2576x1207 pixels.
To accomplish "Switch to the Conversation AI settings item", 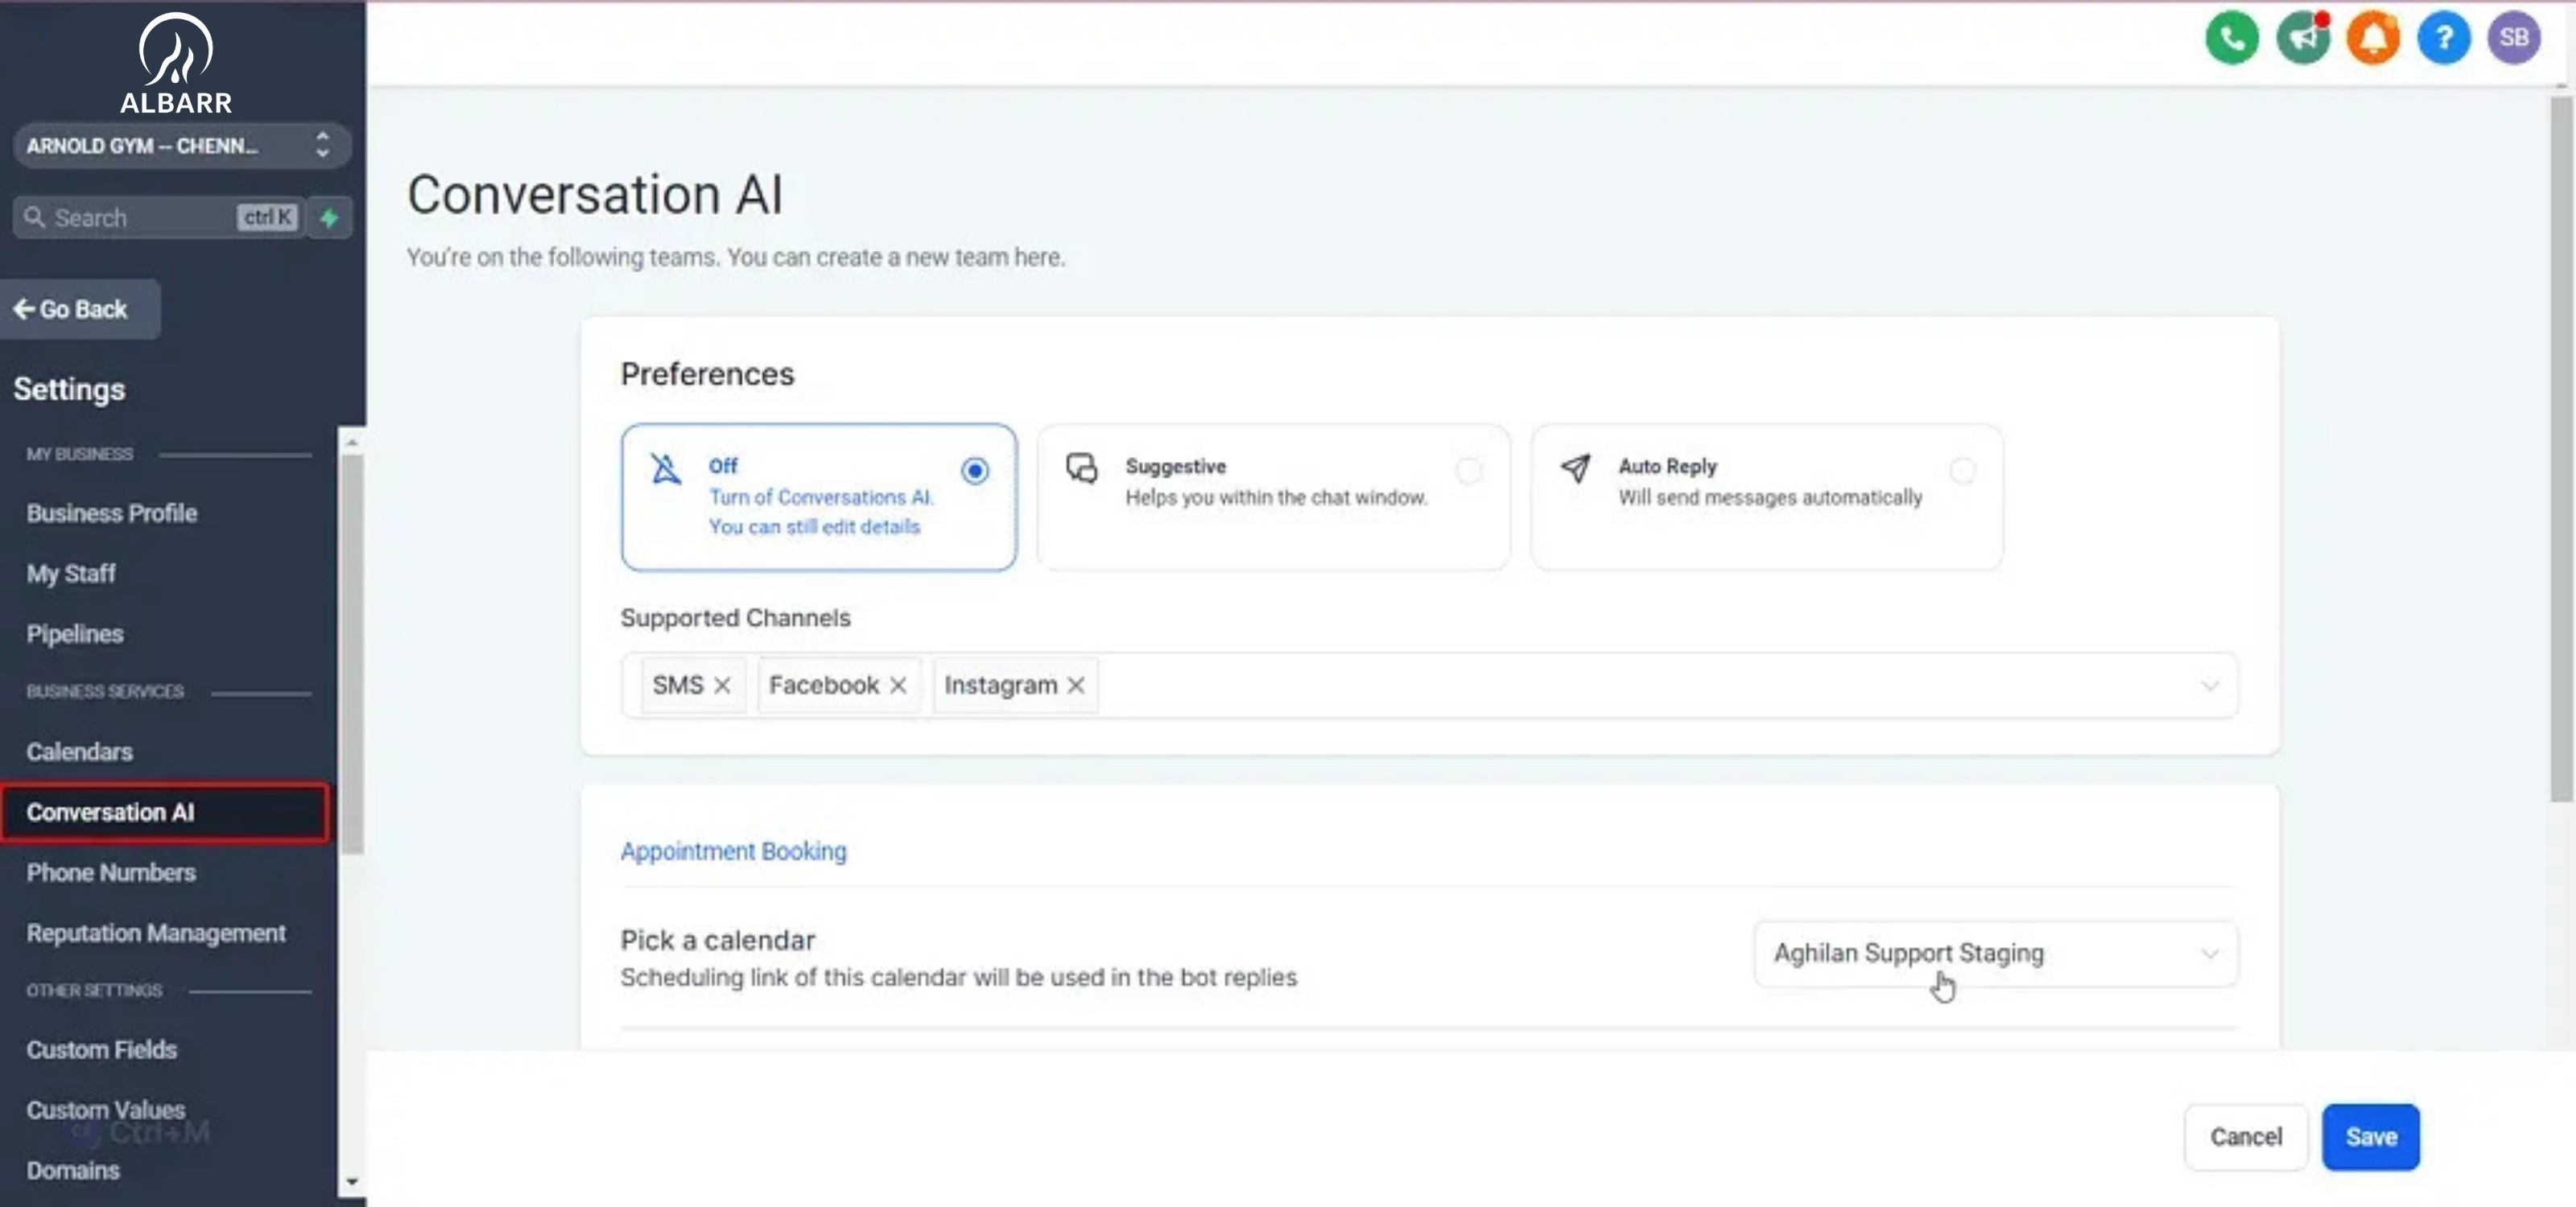I will (110, 811).
